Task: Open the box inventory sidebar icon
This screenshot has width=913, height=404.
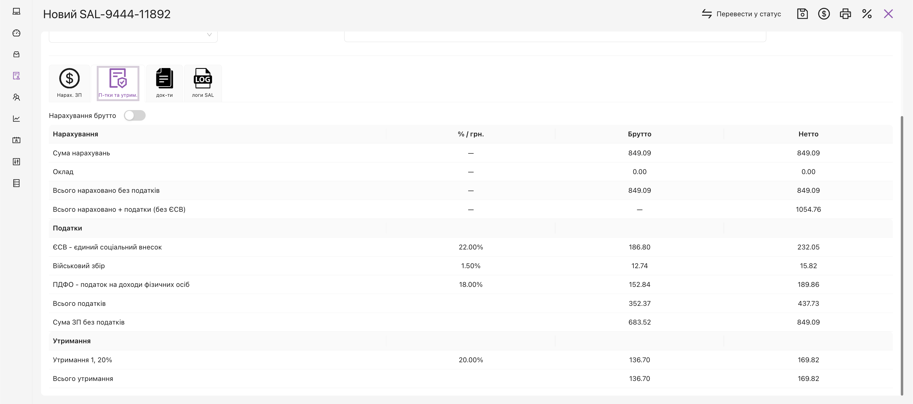Action: [16, 54]
